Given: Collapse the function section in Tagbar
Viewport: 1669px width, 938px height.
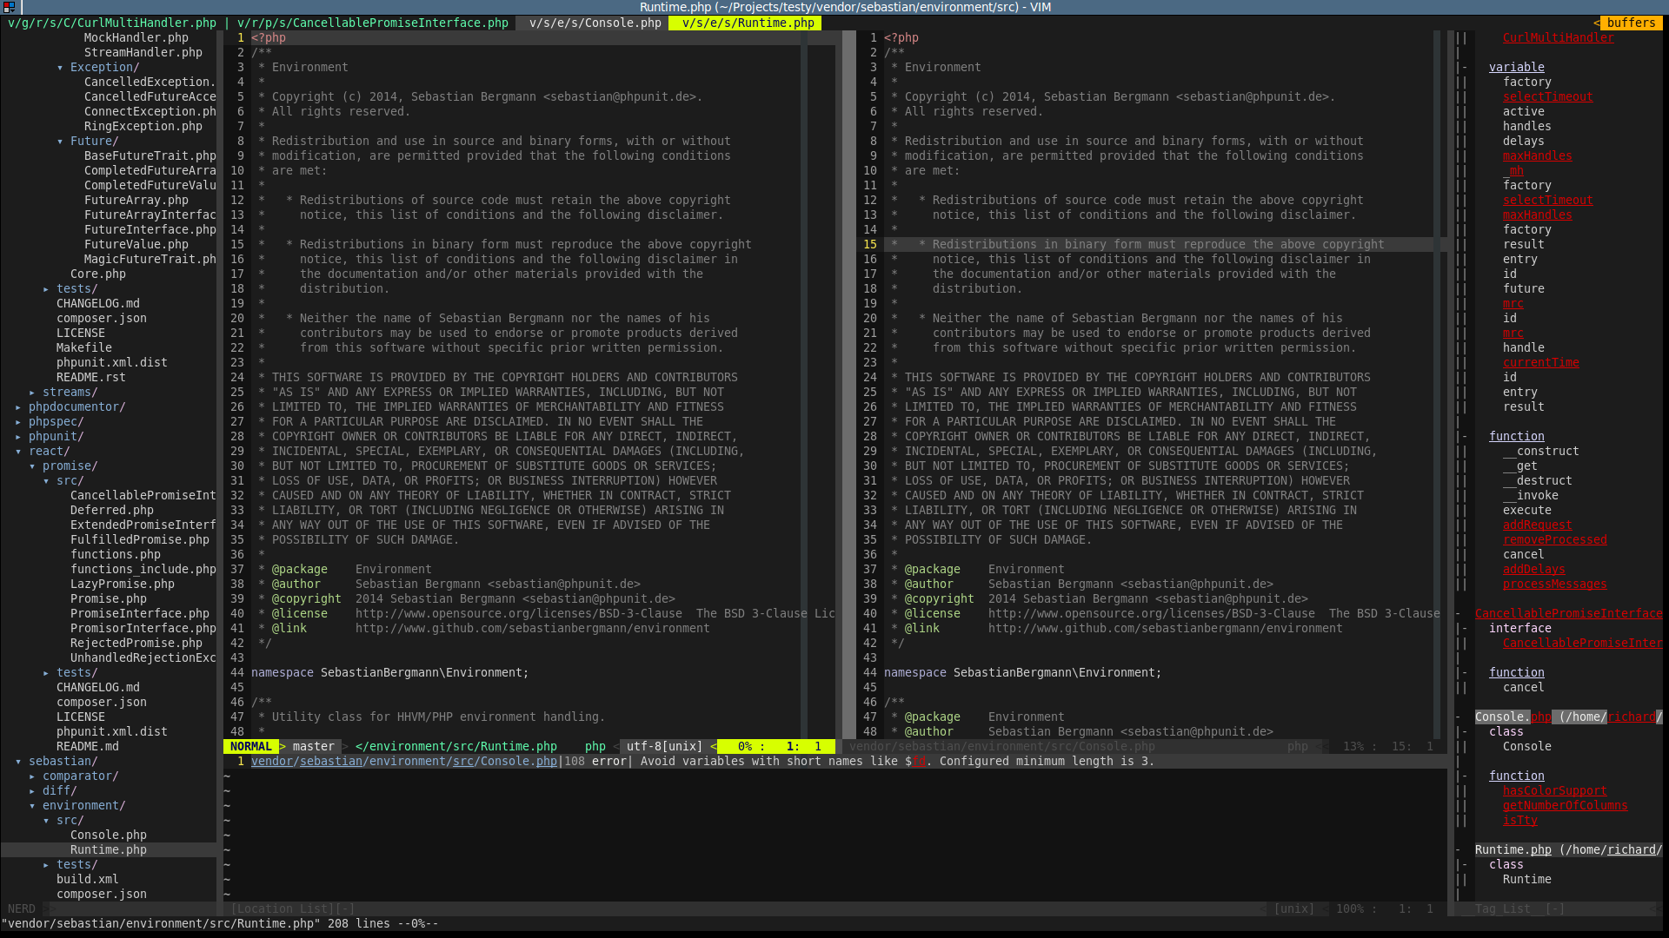Looking at the screenshot, I should point(1516,436).
